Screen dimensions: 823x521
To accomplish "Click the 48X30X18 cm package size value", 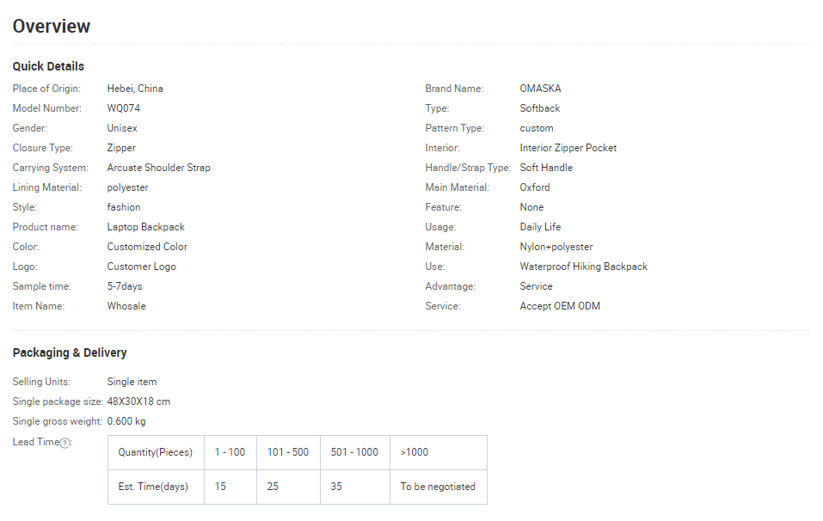I will (x=138, y=401).
